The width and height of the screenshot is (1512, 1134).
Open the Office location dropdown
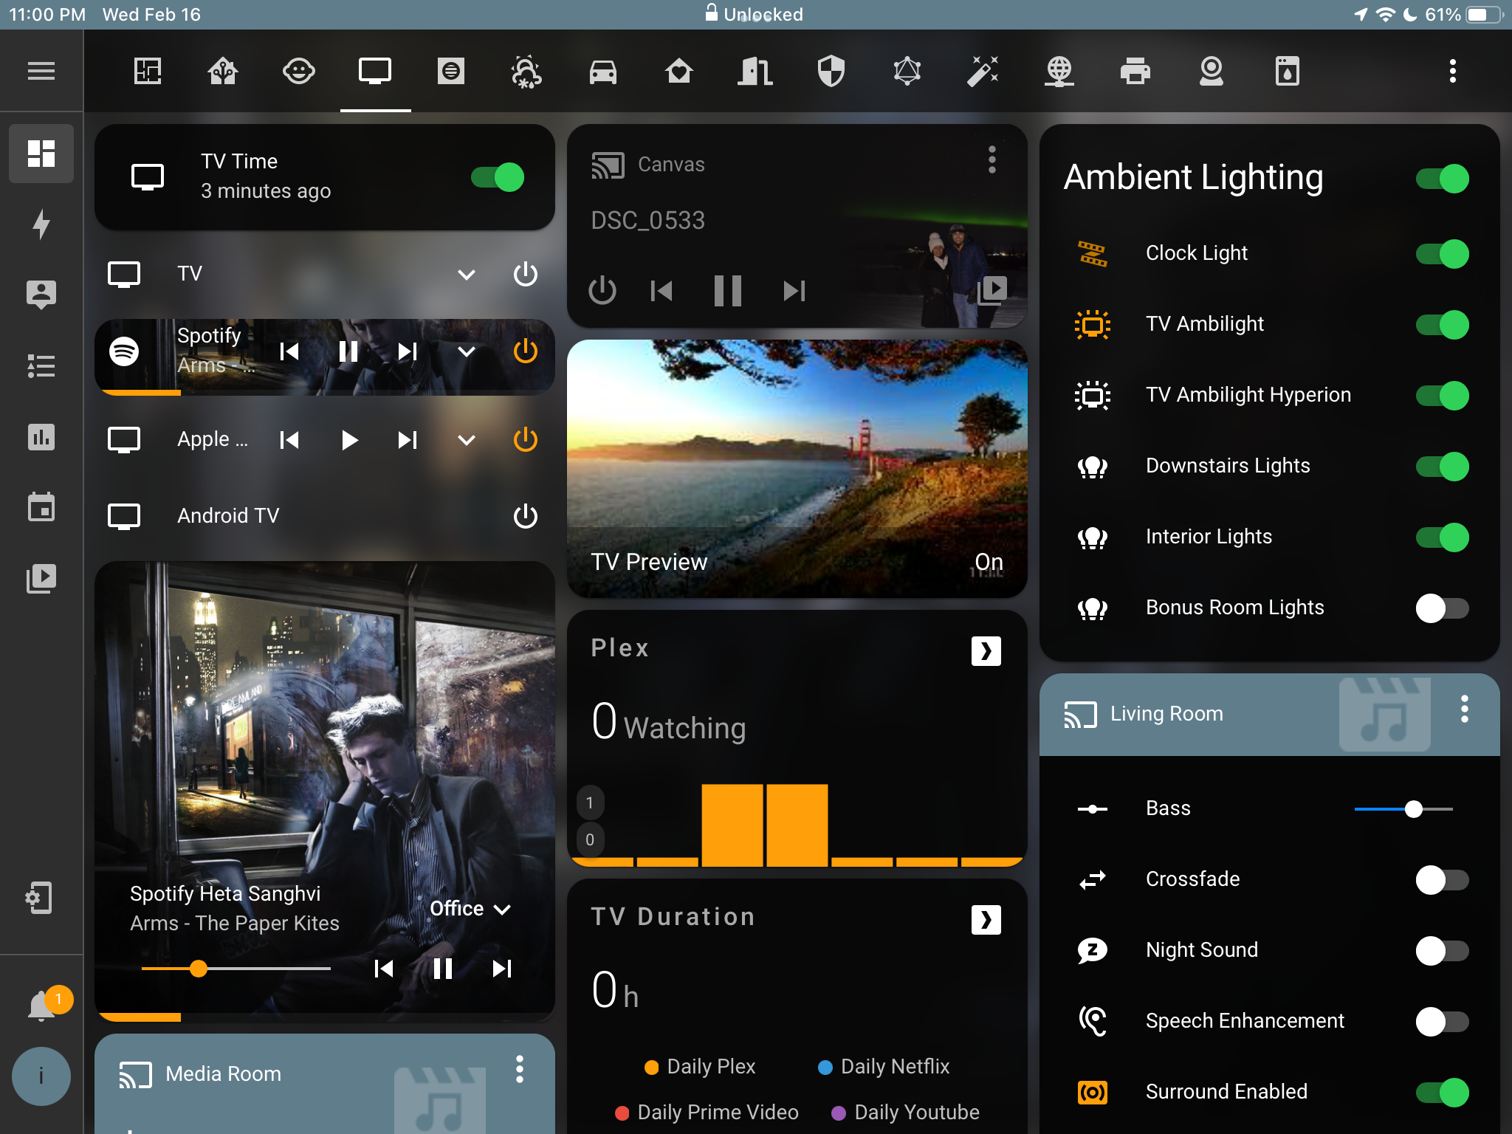(x=470, y=907)
